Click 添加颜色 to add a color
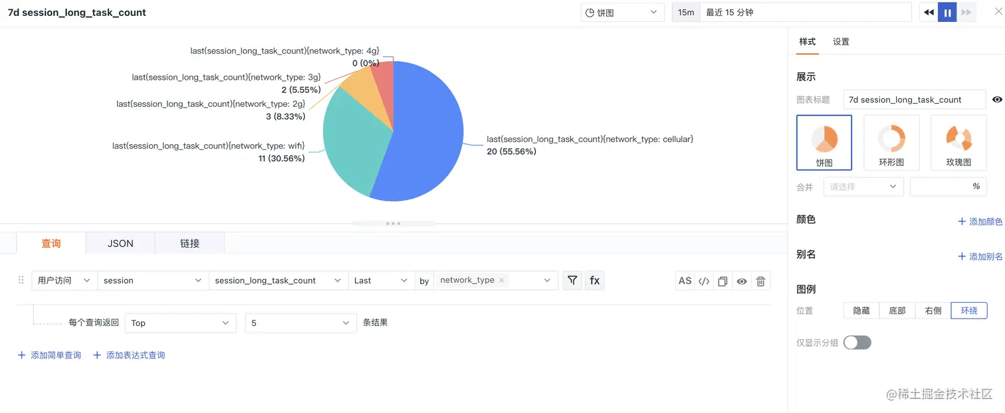 tap(980, 222)
